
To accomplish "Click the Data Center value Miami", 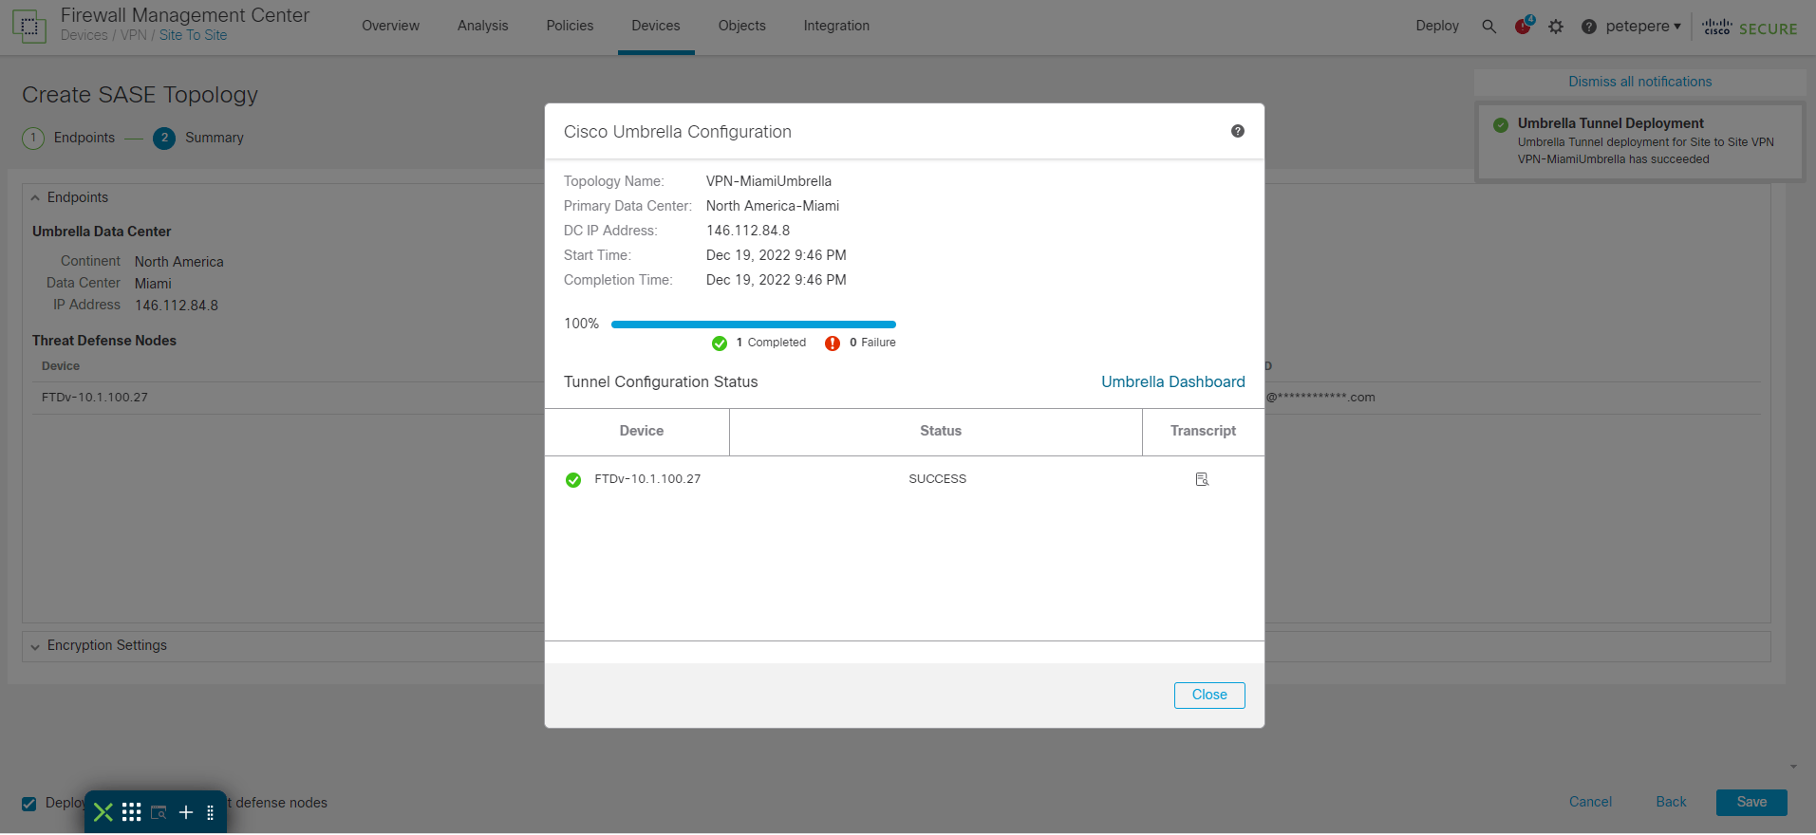I will coord(153,284).
